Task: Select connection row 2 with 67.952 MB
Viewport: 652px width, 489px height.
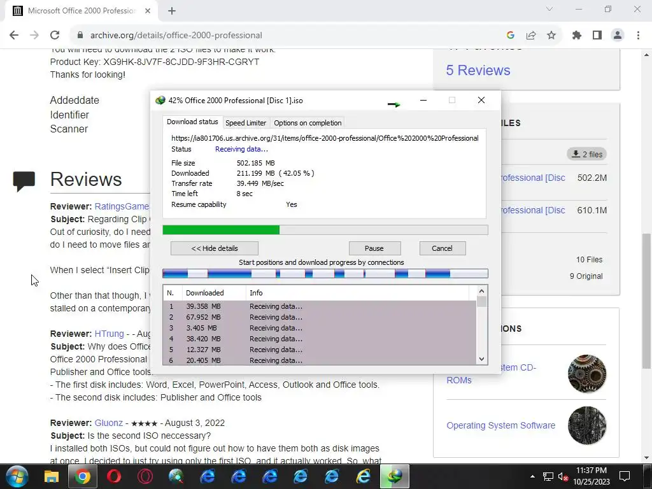Action: [x=320, y=317]
